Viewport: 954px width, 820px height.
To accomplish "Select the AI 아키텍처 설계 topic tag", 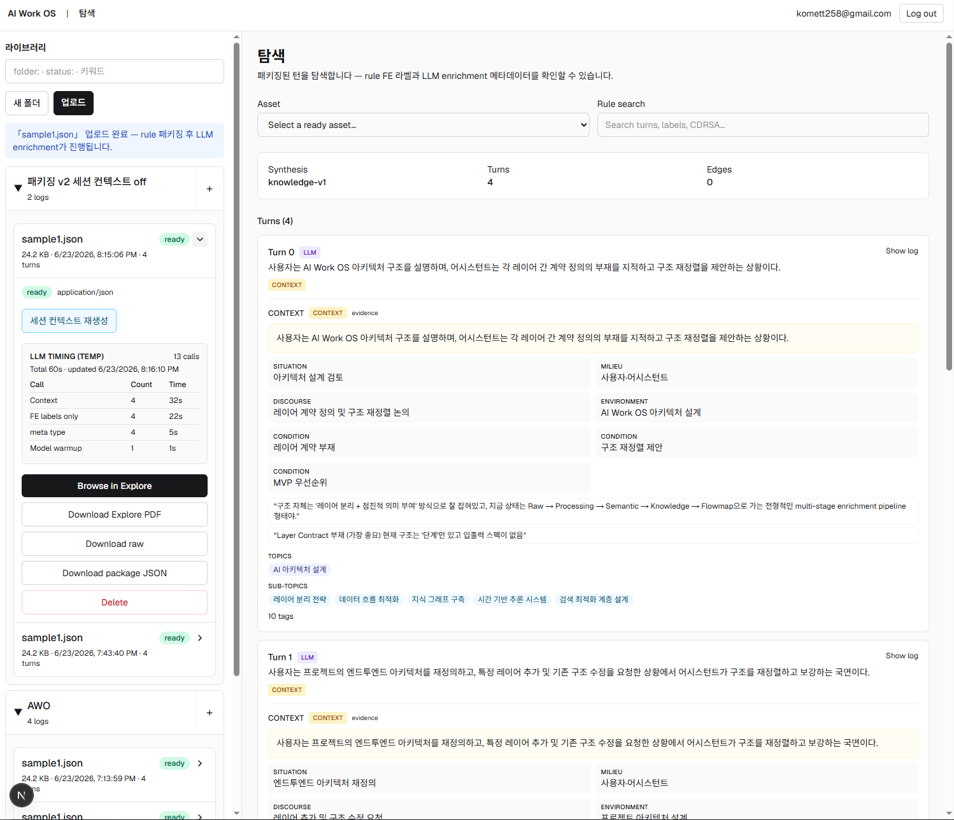I will point(300,570).
